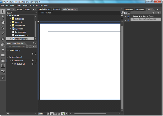Select the TextBlock text tool
The image size is (163, 116).
[3, 66]
